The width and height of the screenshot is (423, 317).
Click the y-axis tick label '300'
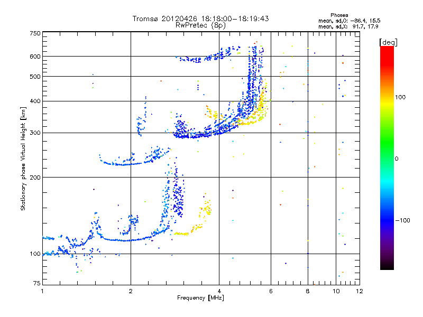click(35, 133)
